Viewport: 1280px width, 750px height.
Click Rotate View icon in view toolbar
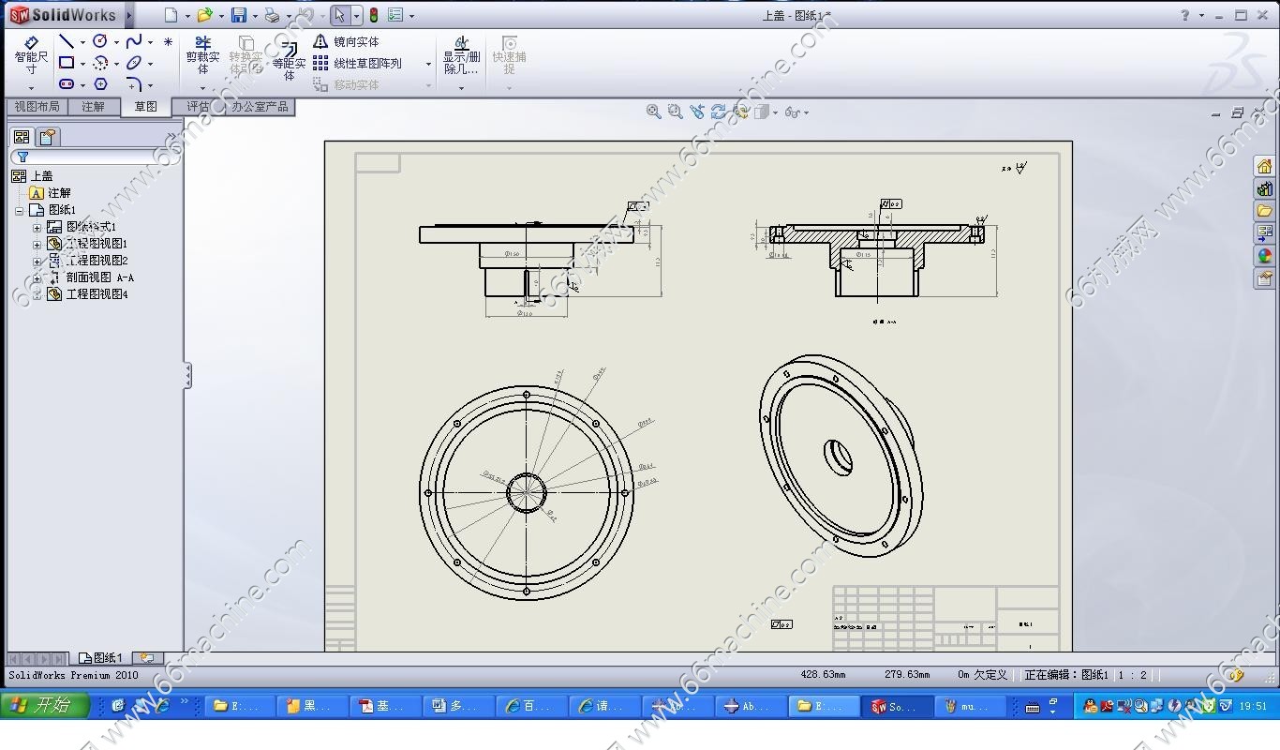pos(719,112)
